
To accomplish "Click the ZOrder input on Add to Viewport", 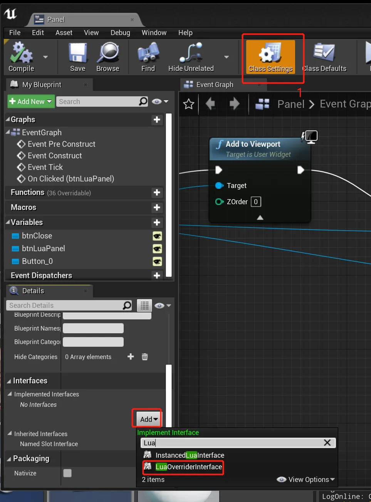I will [x=255, y=201].
